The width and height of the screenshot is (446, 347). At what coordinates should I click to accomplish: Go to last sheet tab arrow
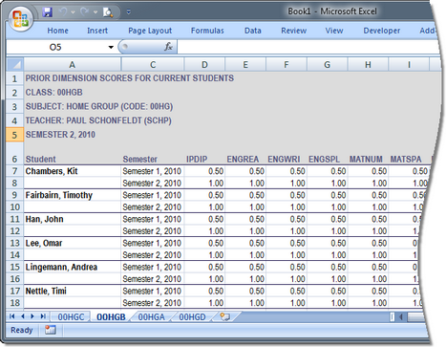pos(43,316)
